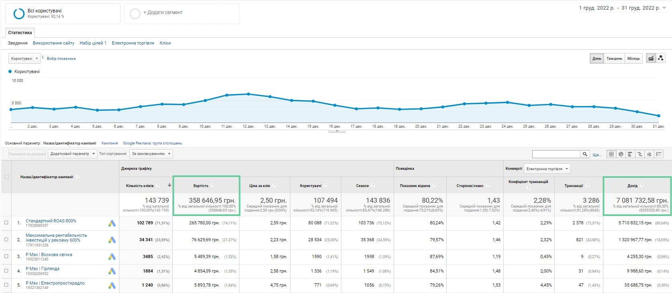Select Місяць granularity toggle

click(x=633, y=59)
